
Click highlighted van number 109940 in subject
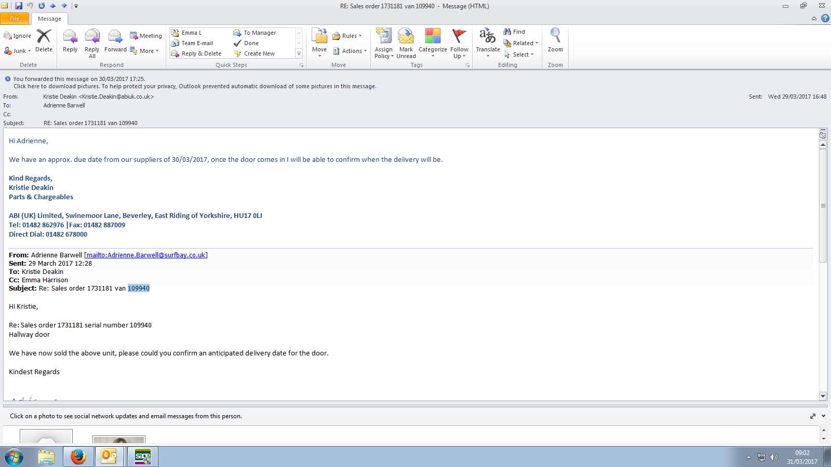[x=139, y=288]
